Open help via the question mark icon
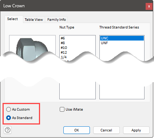The width and height of the screenshot is (154, 138). pos(8,130)
